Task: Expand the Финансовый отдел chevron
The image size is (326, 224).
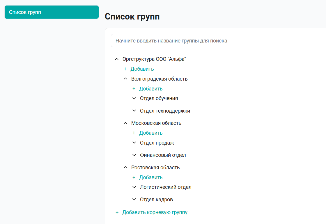Action: 134,155
